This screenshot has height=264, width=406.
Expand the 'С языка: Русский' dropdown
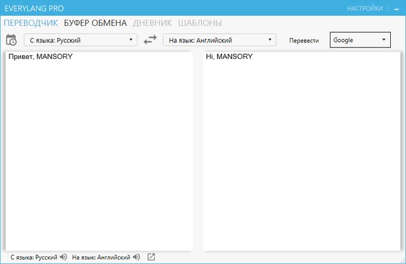(x=81, y=40)
